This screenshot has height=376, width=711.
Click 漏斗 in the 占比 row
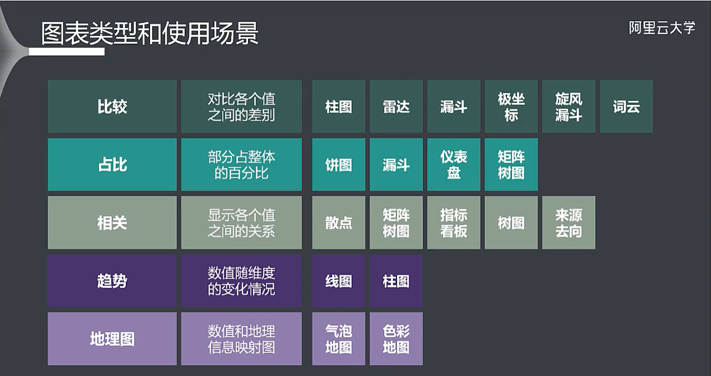coord(396,164)
